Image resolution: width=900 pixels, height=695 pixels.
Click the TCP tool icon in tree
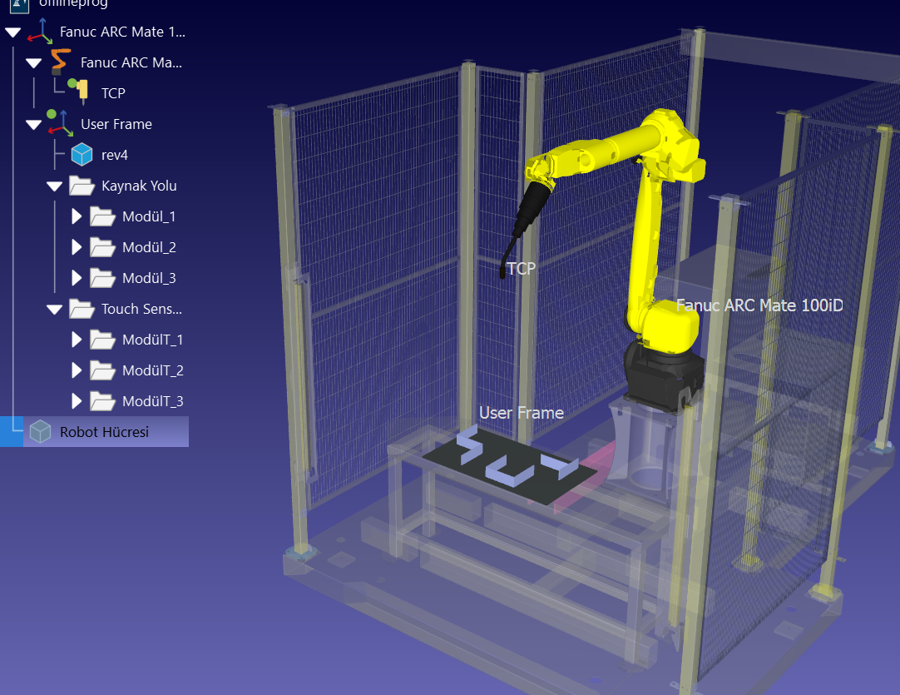(81, 92)
